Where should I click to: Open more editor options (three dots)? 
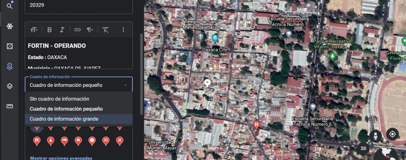click(x=123, y=30)
